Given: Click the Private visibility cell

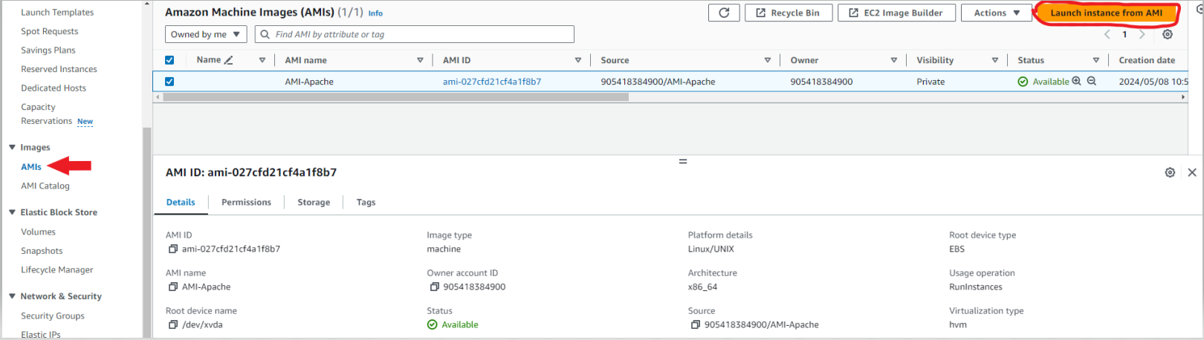Looking at the screenshot, I should point(930,82).
